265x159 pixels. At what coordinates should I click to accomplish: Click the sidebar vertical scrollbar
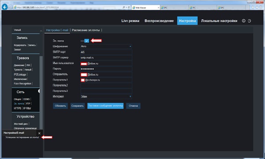[x=41, y=93]
